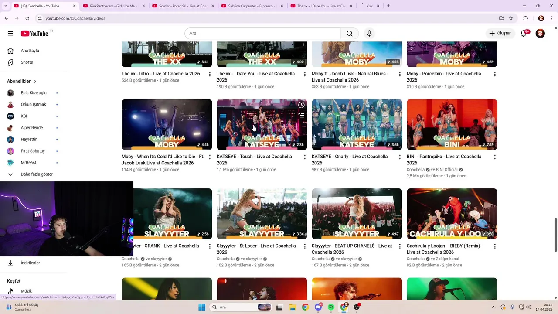Screen dimensions: 558x314
Task: Reload the current page
Action: pos(27,18)
